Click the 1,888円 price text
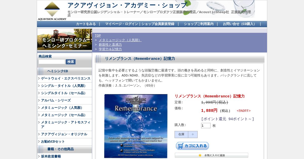Screen dimensions: 304x159 pyautogui.click(x=209, y=111)
